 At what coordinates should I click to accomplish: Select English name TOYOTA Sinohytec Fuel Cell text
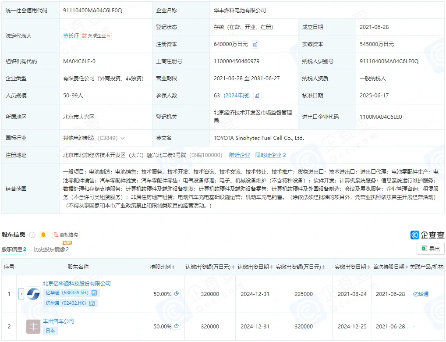point(259,138)
